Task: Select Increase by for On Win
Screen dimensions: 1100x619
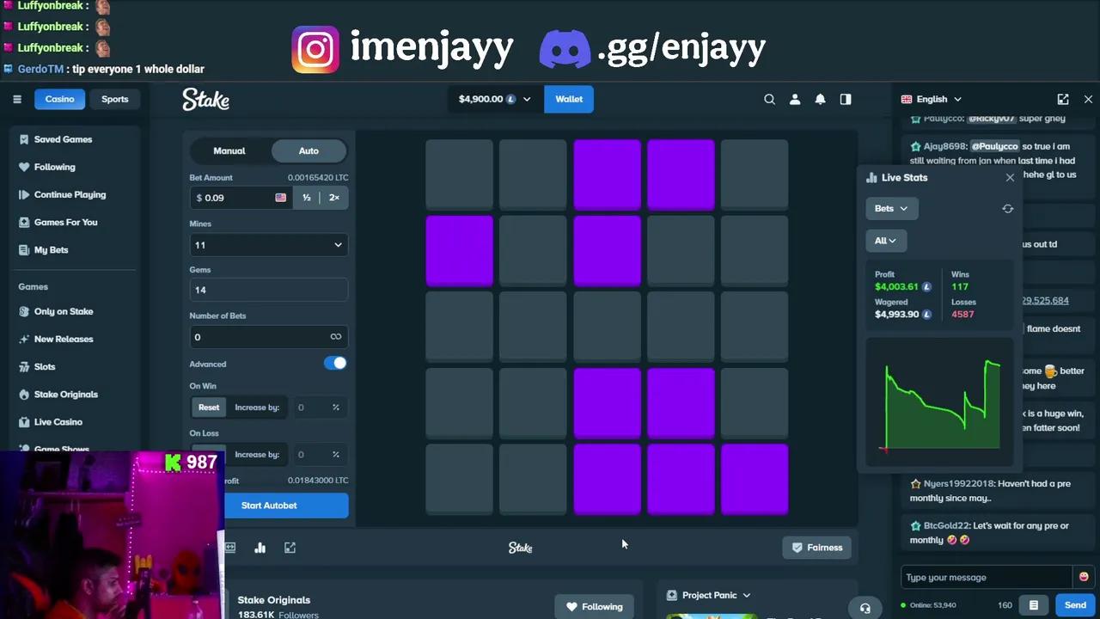Action: [x=257, y=408]
